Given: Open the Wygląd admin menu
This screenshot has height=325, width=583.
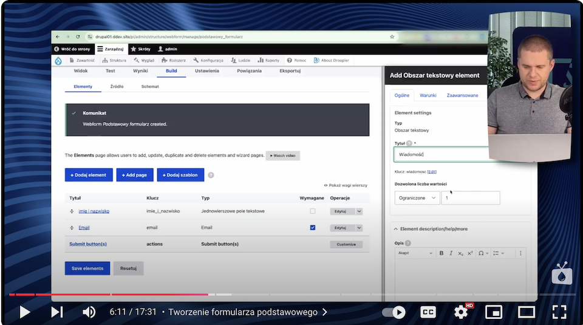Looking at the screenshot, I should [144, 60].
